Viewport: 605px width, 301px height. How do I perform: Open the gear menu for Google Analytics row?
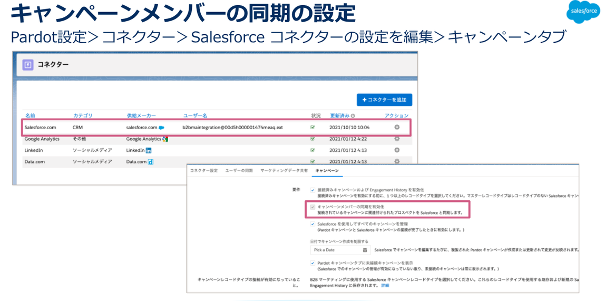pos(397,139)
